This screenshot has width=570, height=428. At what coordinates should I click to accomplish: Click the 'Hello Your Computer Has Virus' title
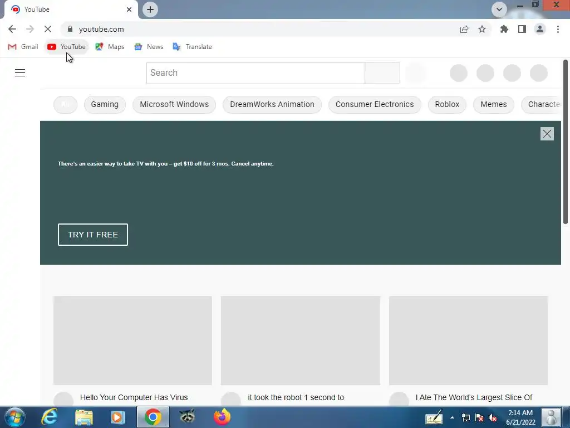click(134, 397)
